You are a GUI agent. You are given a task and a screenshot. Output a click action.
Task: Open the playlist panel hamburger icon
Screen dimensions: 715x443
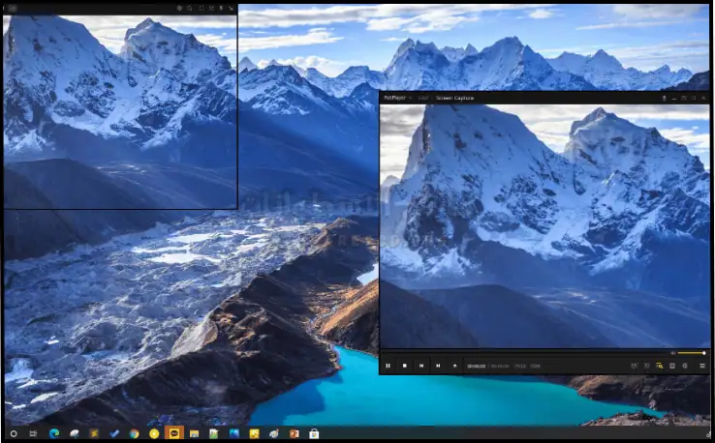click(701, 366)
